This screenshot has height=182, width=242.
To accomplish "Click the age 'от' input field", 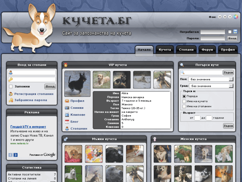I will pos(197,118).
